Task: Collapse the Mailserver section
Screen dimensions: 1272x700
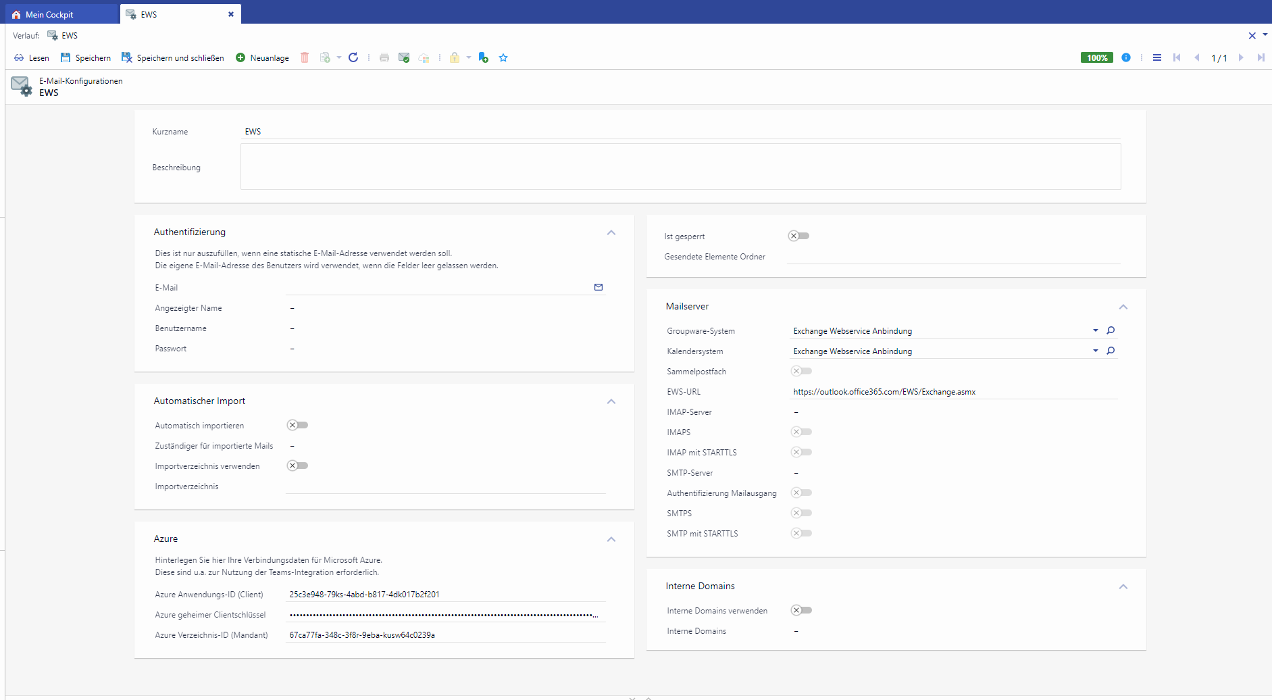Action: [x=1123, y=307]
